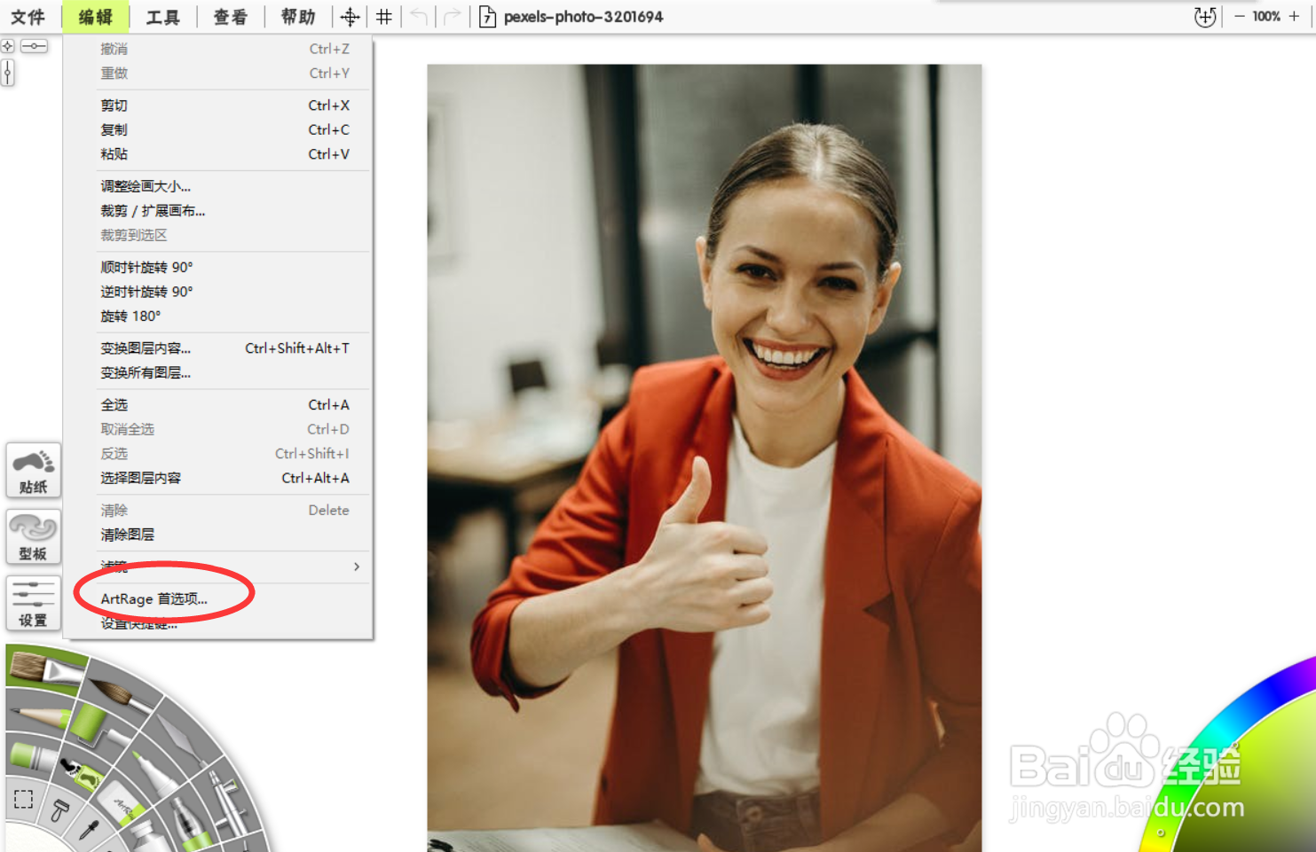The width and height of the screenshot is (1316, 852).
Task: Zoom in with the plus button
Action: [x=1295, y=17]
